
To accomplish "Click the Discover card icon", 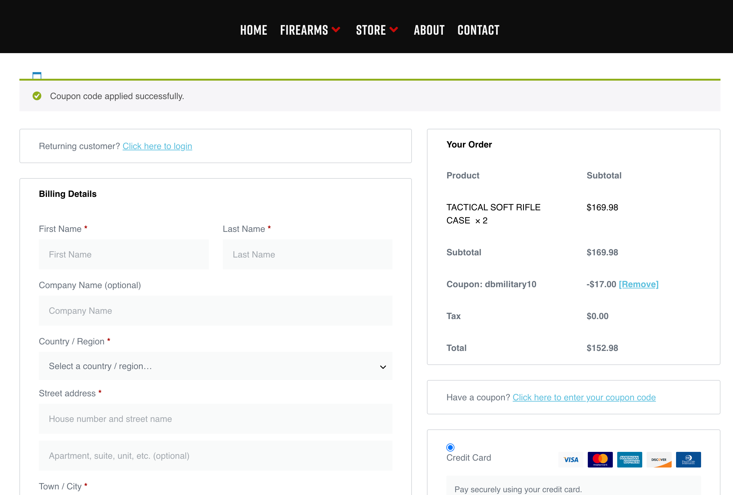I will tap(659, 459).
